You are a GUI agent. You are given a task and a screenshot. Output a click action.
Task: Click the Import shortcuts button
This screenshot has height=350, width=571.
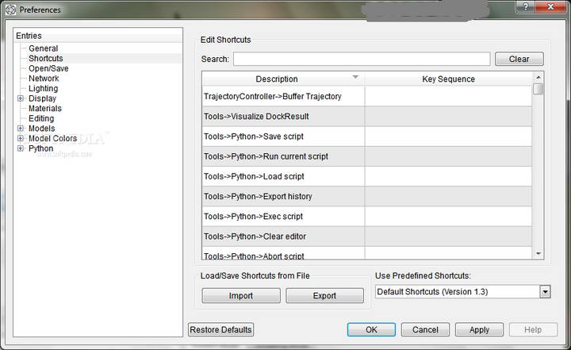tap(241, 296)
